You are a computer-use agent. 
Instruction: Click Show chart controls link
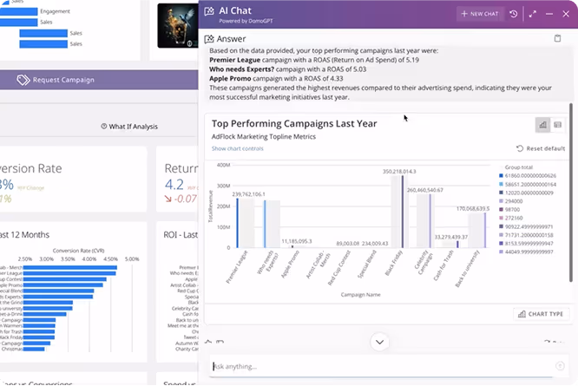238,148
